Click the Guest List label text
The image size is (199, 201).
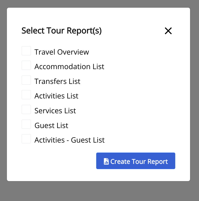(51, 125)
